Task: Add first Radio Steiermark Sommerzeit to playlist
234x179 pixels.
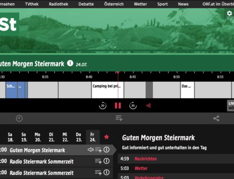Action: 98,161
